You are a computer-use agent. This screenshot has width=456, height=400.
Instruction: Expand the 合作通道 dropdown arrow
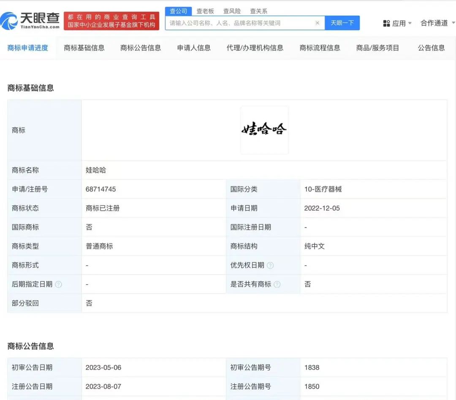coord(453,23)
